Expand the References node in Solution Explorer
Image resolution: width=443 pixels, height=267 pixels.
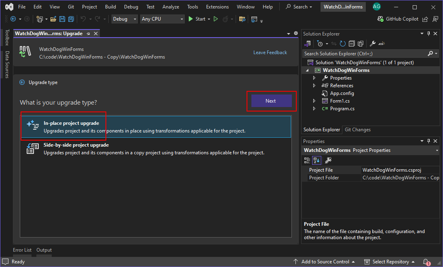coord(314,86)
